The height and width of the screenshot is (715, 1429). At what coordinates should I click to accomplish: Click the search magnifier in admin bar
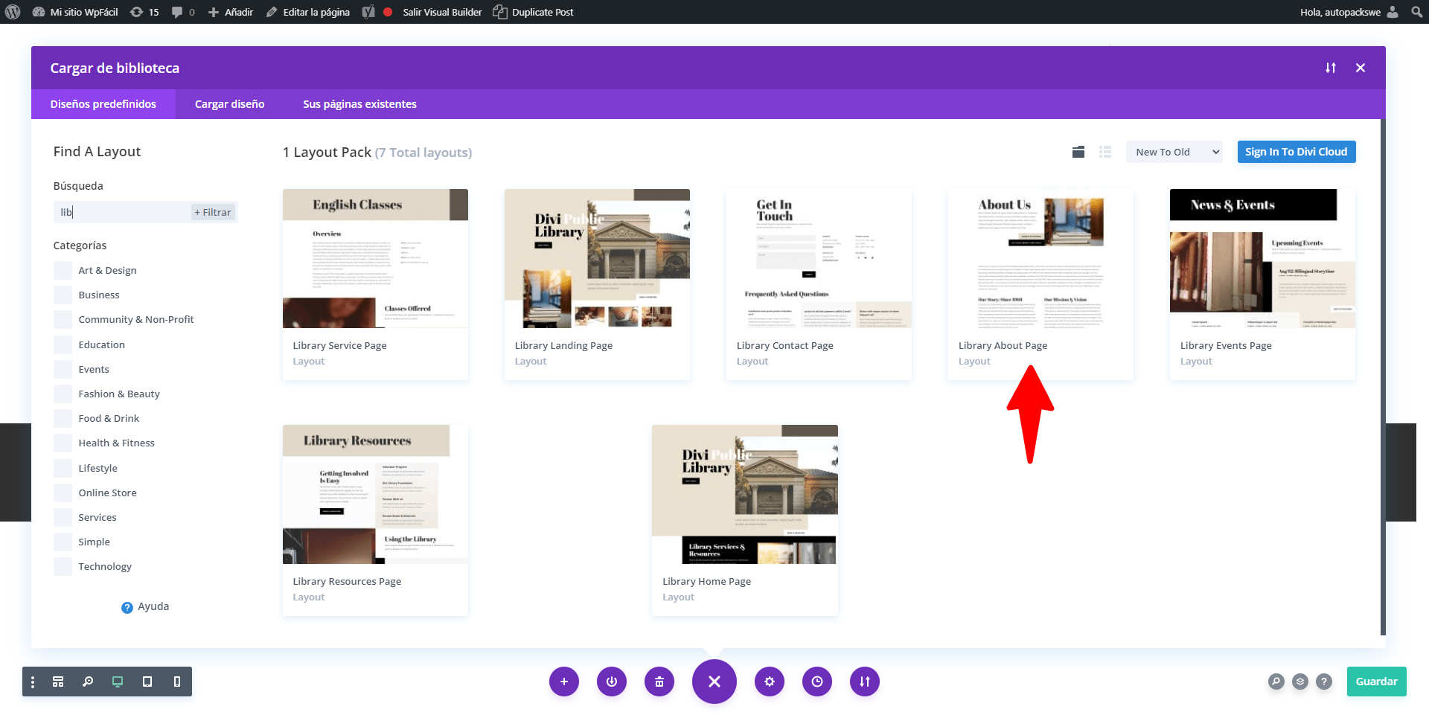pos(1416,12)
